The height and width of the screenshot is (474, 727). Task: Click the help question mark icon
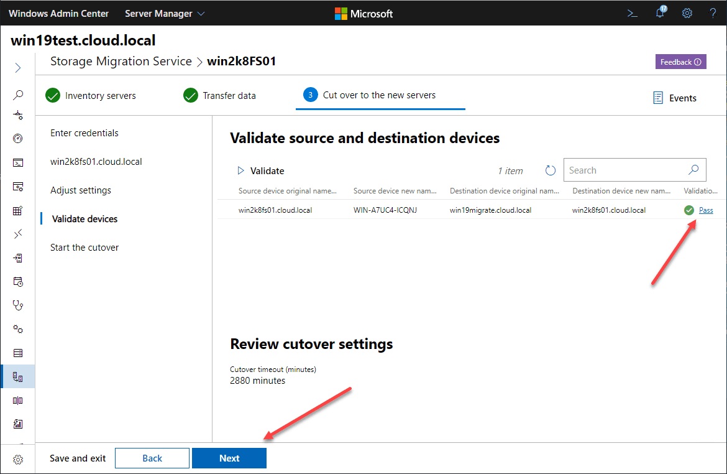713,13
